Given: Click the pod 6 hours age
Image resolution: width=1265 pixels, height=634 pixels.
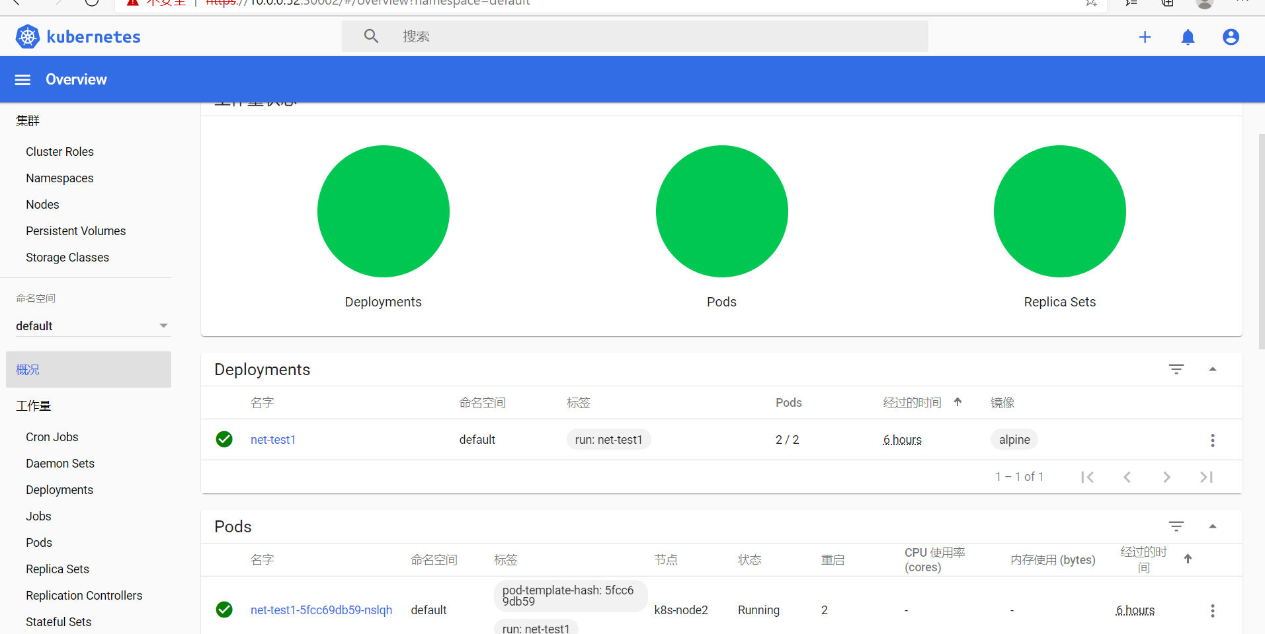Looking at the screenshot, I should pos(1135,610).
